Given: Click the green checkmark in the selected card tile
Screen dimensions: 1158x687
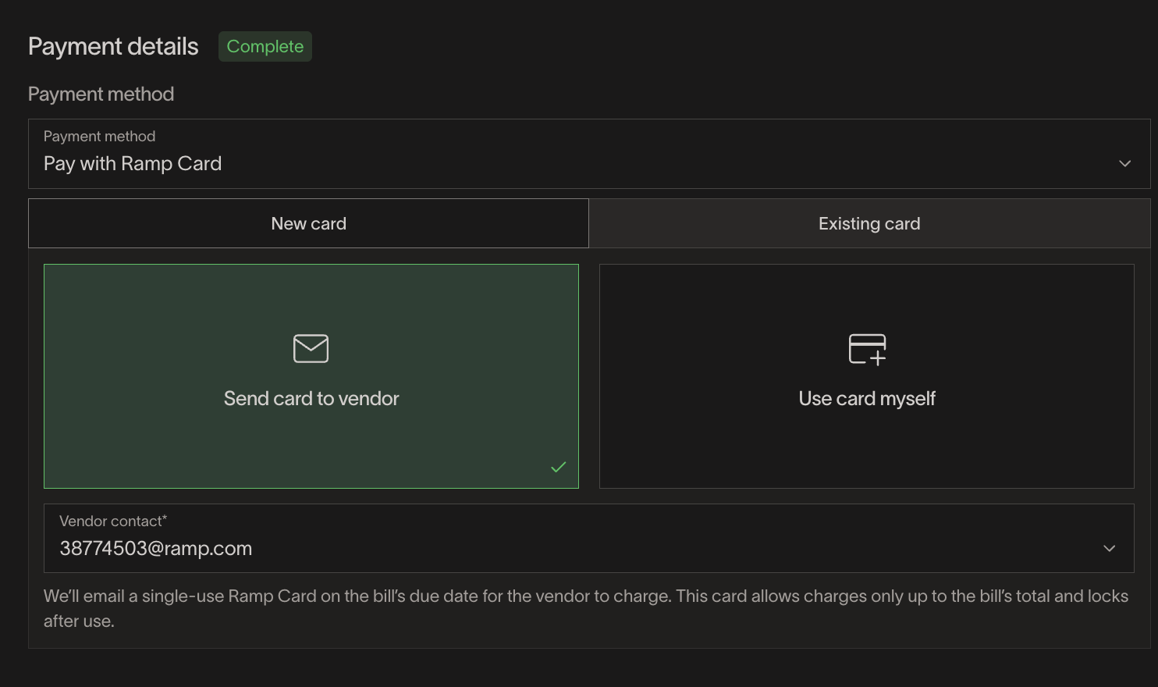Looking at the screenshot, I should pos(558,467).
